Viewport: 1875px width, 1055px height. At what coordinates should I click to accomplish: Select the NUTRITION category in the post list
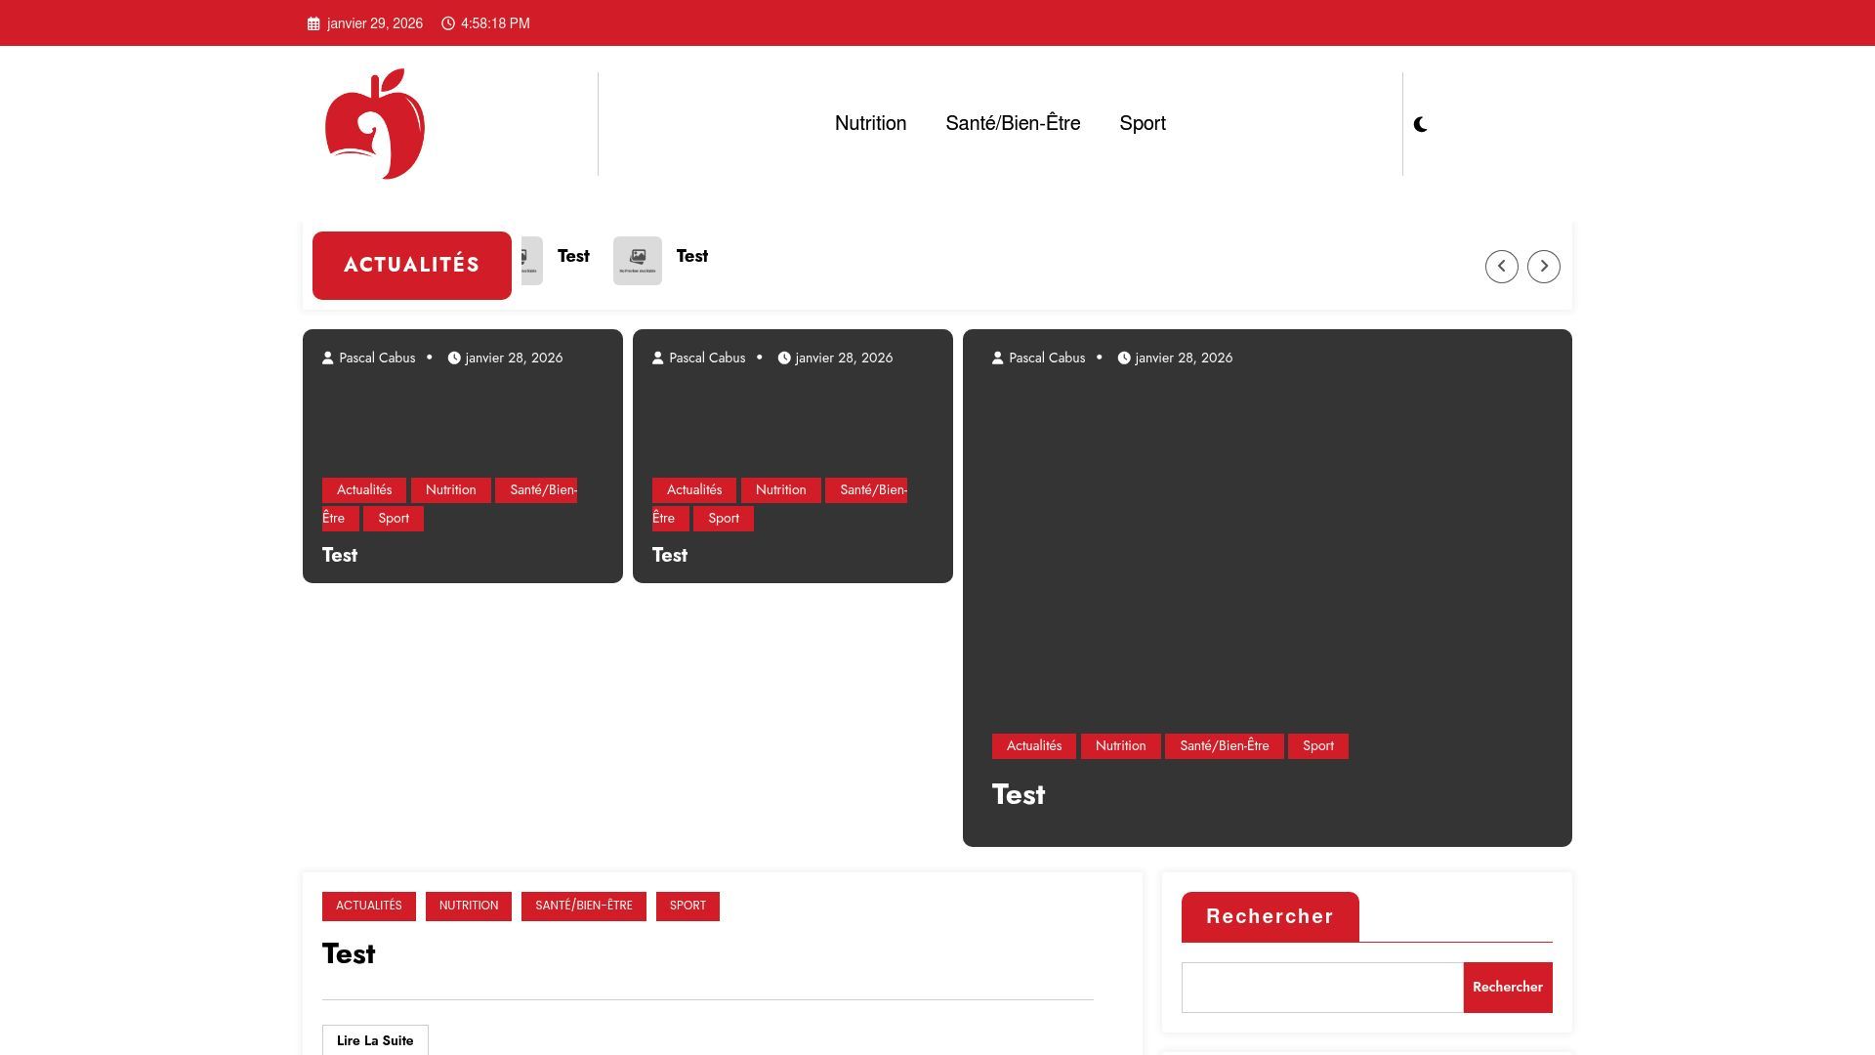coord(469,907)
